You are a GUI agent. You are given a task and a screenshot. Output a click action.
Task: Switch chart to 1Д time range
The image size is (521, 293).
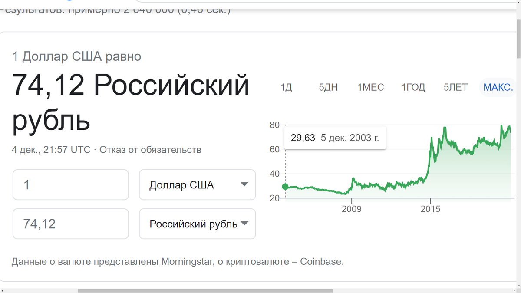tap(286, 87)
